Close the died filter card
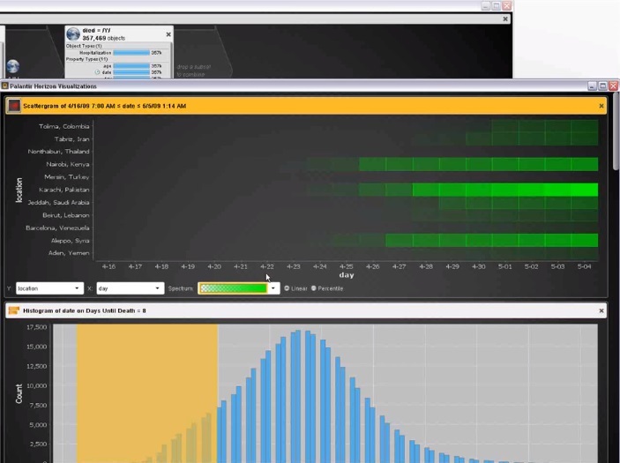 coord(168,34)
